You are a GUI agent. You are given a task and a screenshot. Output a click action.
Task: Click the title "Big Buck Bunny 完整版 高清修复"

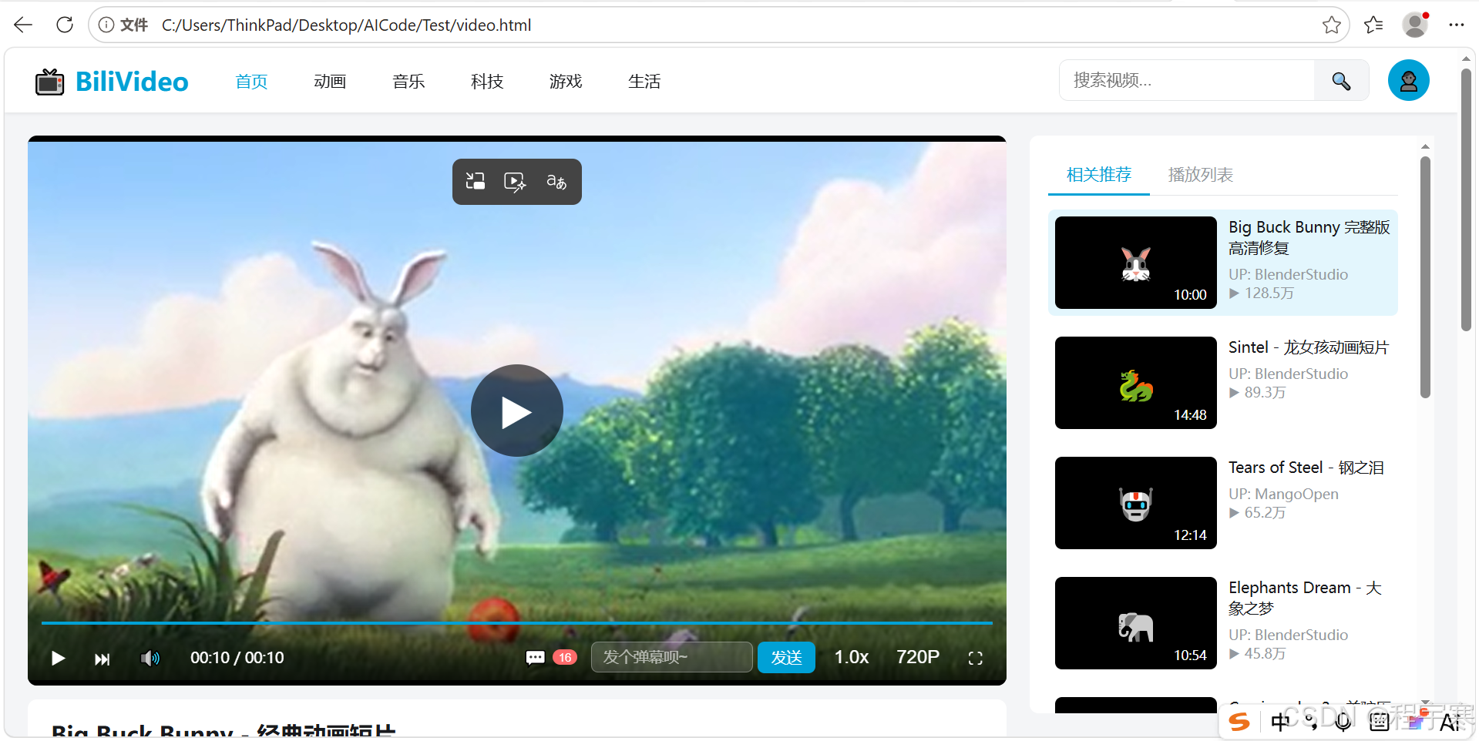click(x=1309, y=237)
